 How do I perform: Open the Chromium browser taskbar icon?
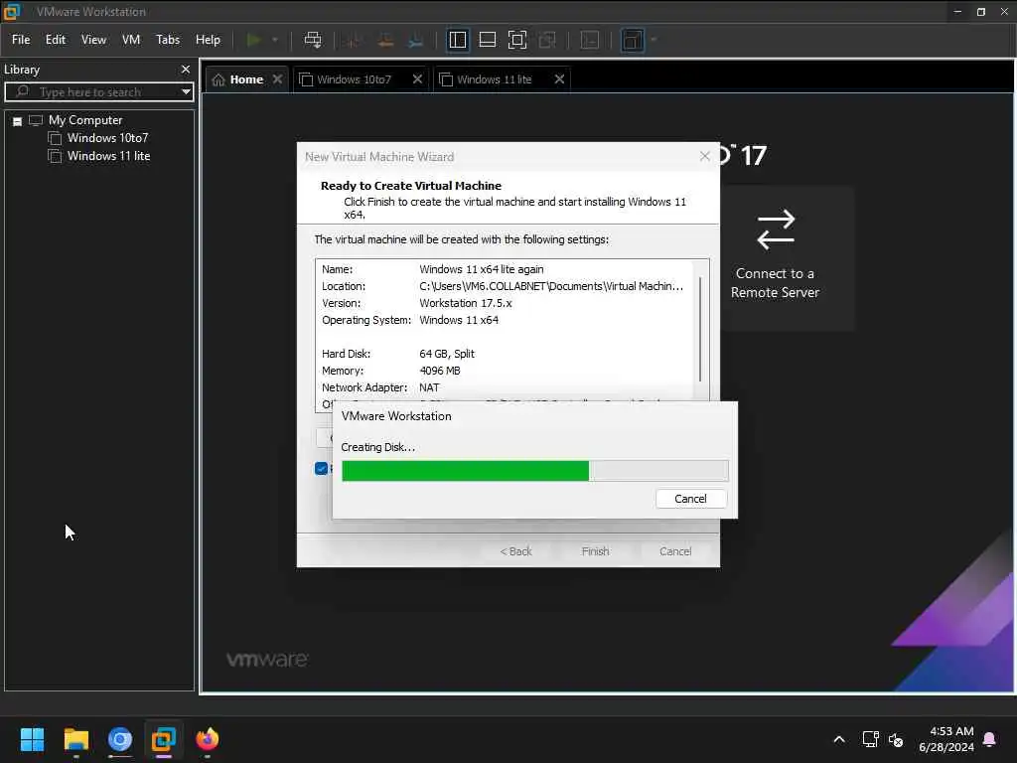coord(120,739)
